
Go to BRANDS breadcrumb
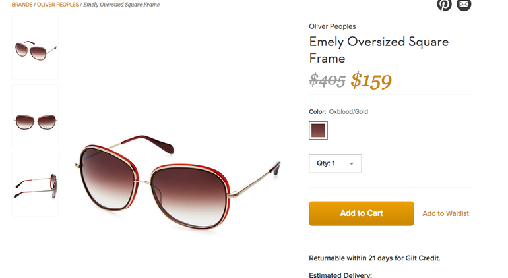(x=22, y=5)
